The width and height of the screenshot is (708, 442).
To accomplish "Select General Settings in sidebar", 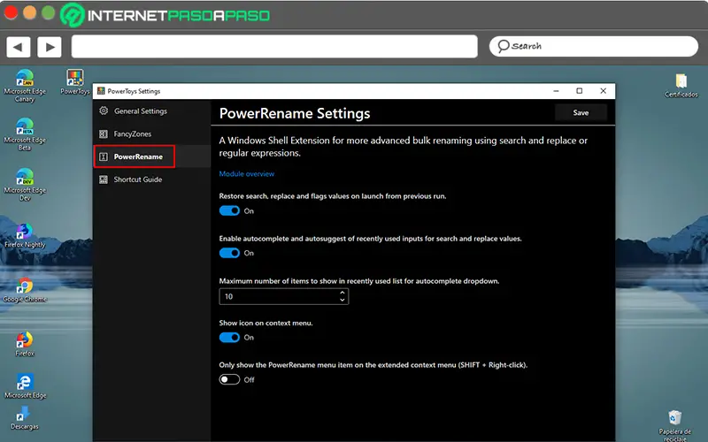I will (x=140, y=111).
